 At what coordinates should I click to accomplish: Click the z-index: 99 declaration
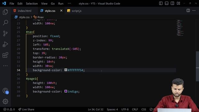(43, 40)
